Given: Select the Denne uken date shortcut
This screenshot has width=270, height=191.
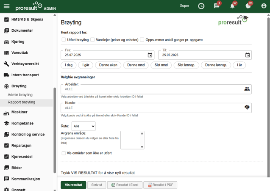Looking at the screenshot, I should point(108,65).
